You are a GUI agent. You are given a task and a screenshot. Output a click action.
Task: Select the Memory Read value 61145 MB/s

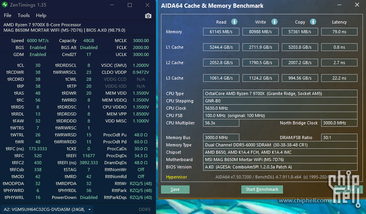coord(221,32)
